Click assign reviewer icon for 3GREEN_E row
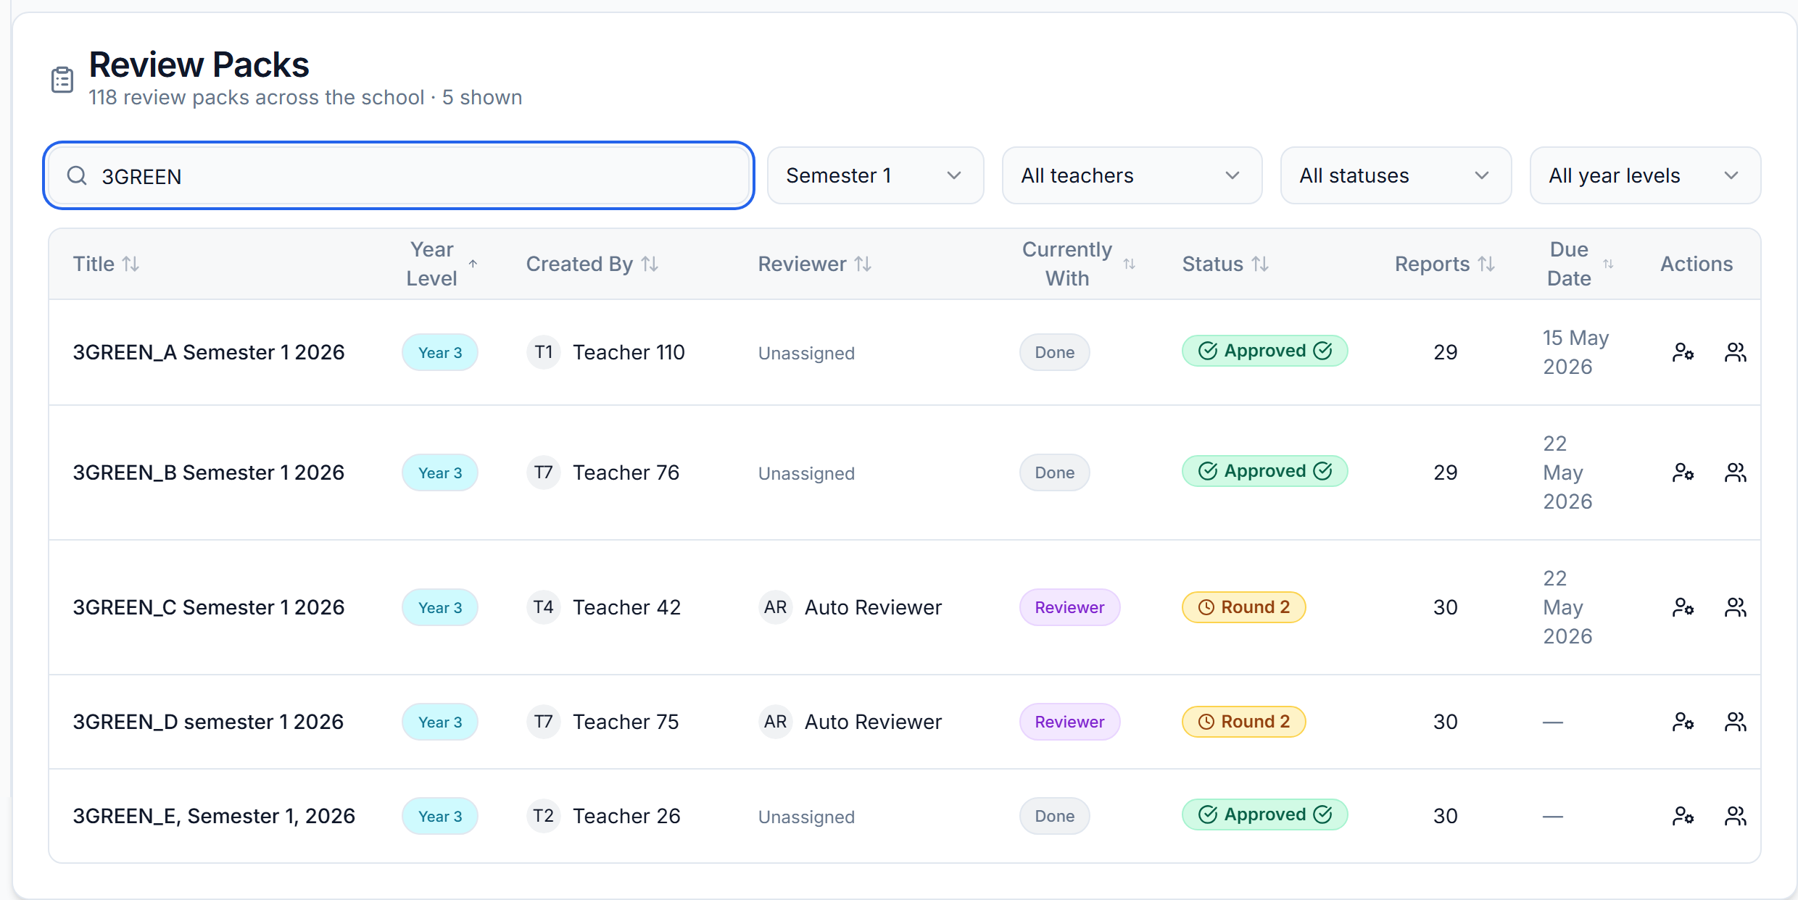Viewport: 1798px width, 900px height. click(1683, 816)
